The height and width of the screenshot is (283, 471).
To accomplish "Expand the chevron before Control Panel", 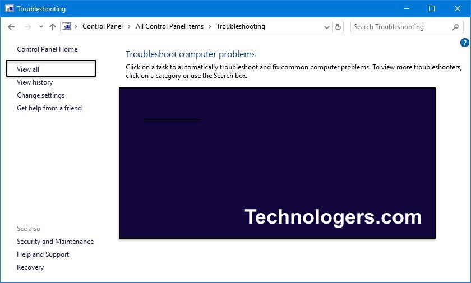I will coord(76,27).
